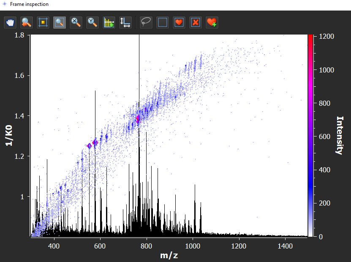Click the red X remove selection icon
Image resolution: width=351 pixels, height=262 pixels.
coord(196,22)
